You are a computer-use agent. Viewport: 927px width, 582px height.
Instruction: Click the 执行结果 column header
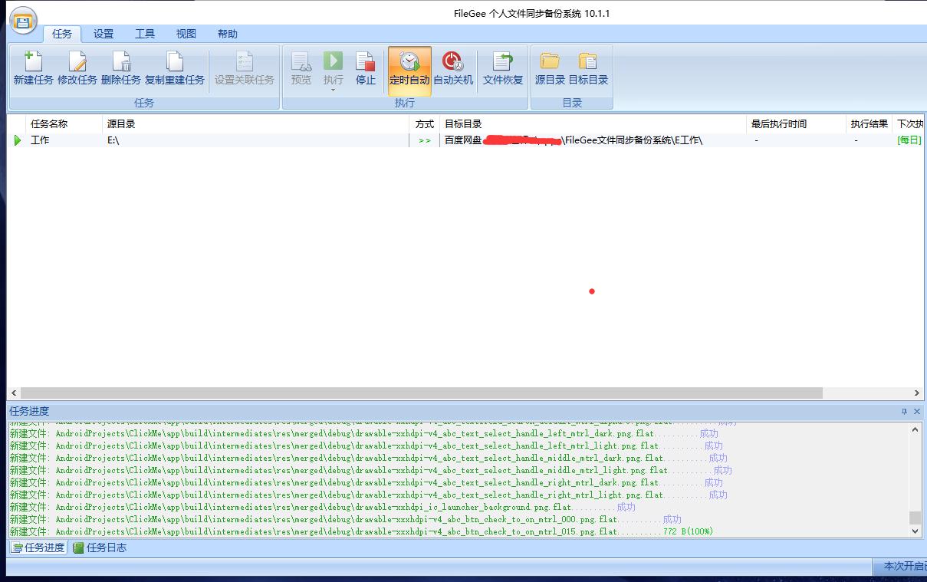(869, 123)
